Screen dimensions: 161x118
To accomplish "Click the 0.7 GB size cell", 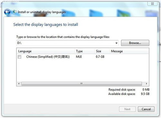I will (x=100, y=57).
